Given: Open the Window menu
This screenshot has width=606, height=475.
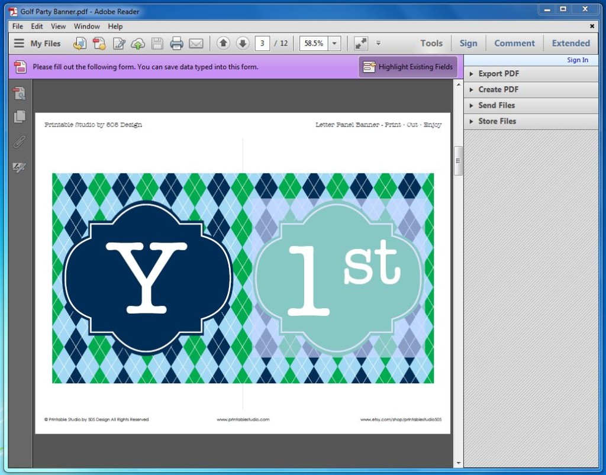Looking at the screenshot, I should pyautogui.click(x=86, y=26).
